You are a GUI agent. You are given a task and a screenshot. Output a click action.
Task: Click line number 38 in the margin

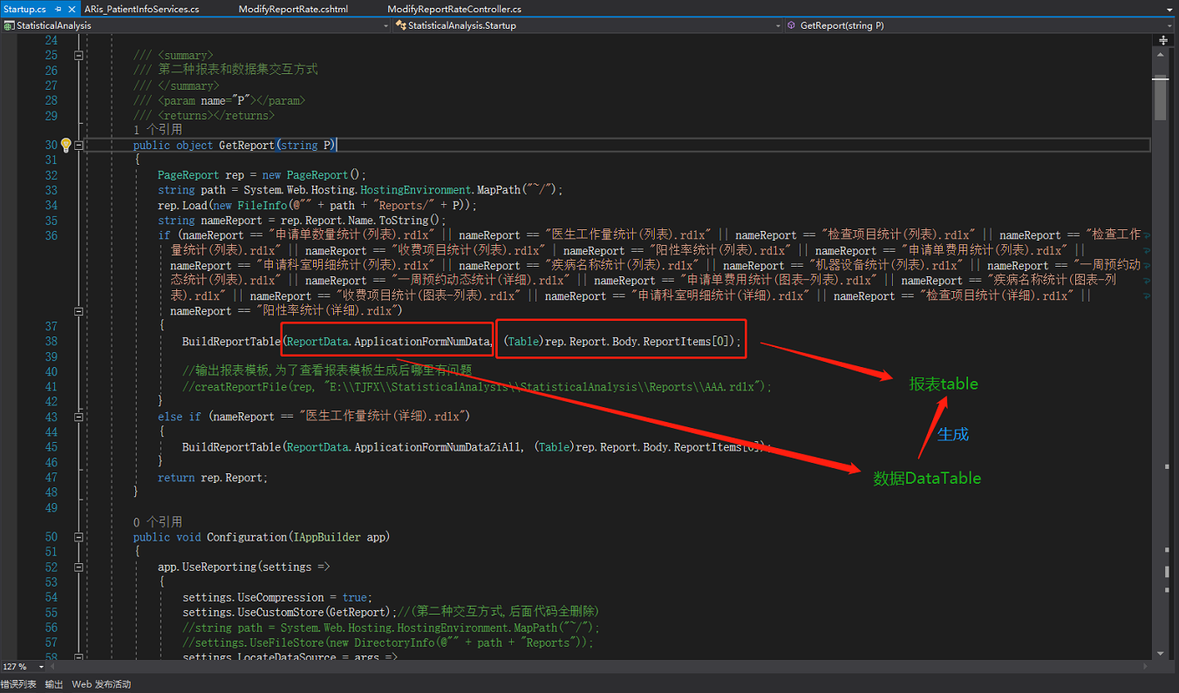coord(51,342)
